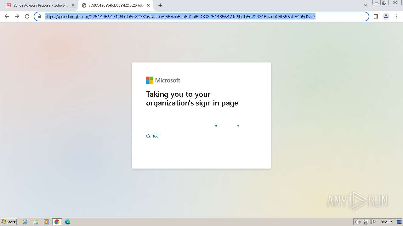
Task: Open Windows Media Player from taskbar
Action: (x=46, y=222)
